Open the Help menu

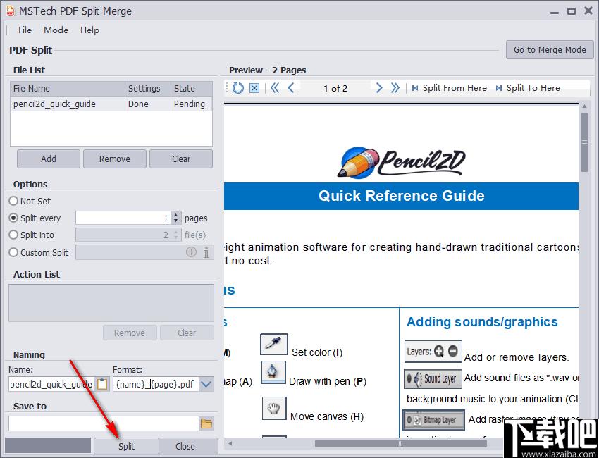[89, 30]
